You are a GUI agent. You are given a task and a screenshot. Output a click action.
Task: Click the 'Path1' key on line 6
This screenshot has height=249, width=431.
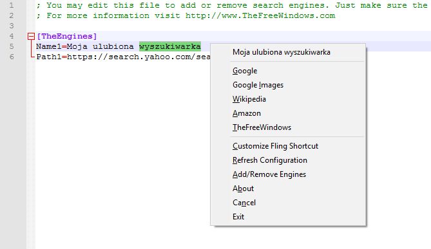(x=49, y=57)
